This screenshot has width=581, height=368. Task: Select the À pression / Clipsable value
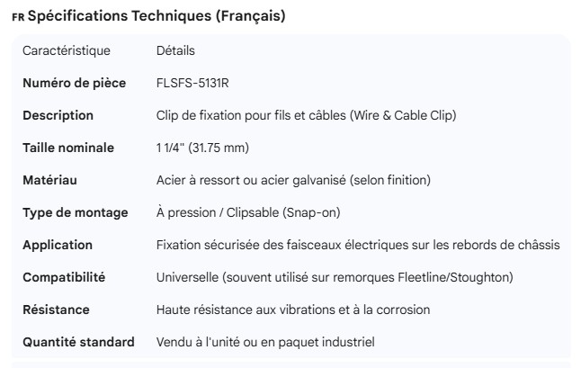[248, 212]
